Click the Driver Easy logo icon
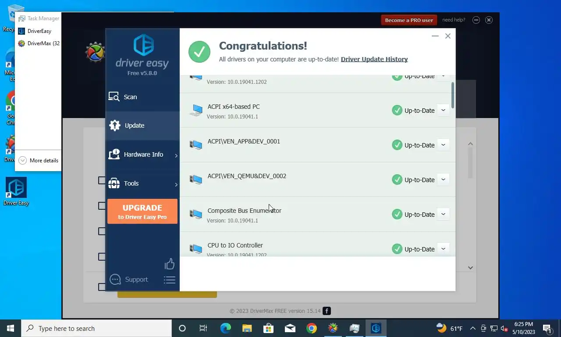 tap(143, 45)
